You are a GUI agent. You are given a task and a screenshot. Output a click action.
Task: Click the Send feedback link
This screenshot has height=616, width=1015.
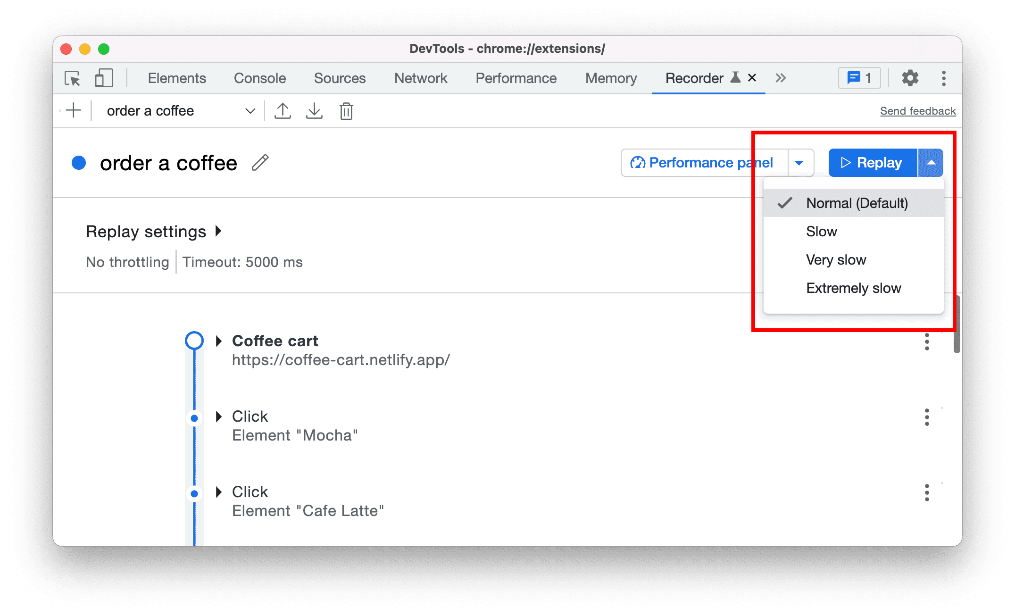918,110
